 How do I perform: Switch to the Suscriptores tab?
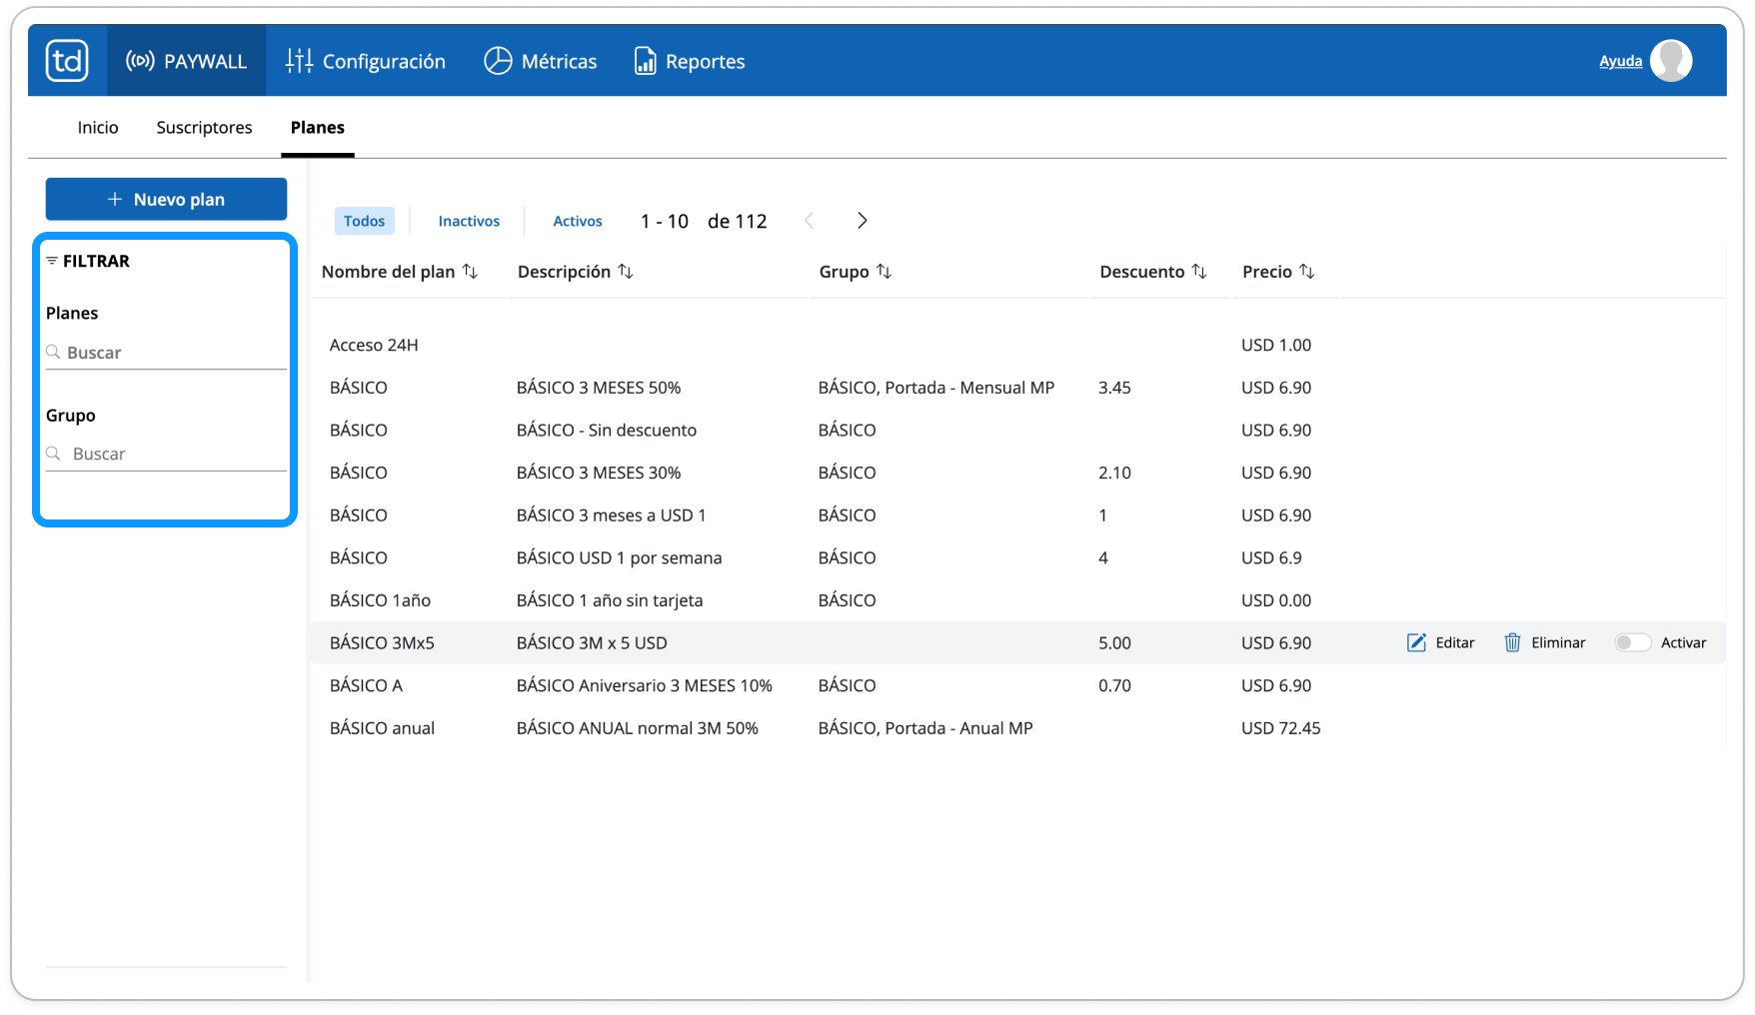(204, 127)
